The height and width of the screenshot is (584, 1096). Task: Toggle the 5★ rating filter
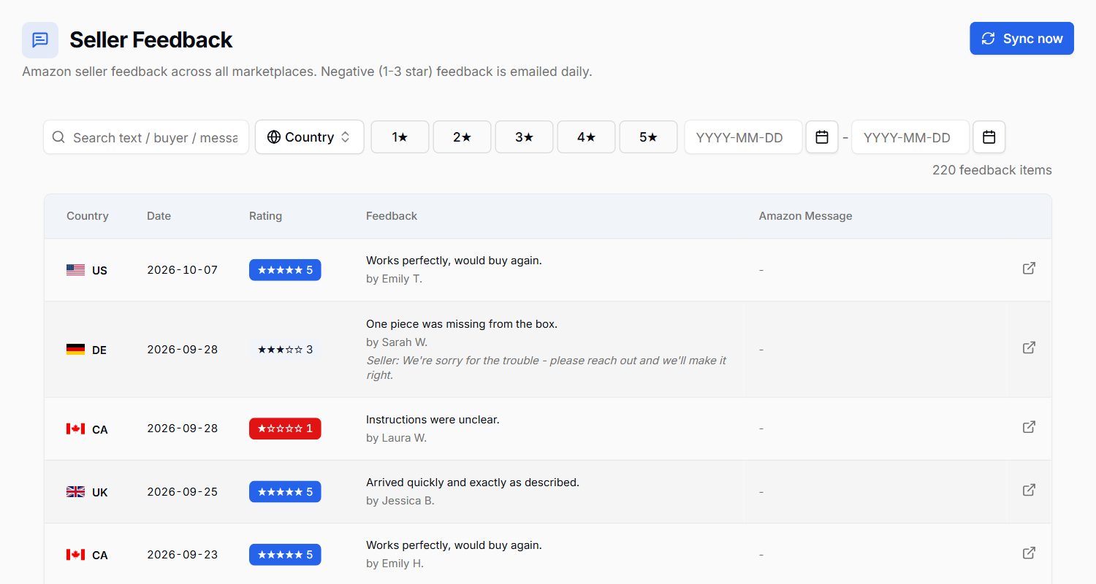tap(648, 137)
